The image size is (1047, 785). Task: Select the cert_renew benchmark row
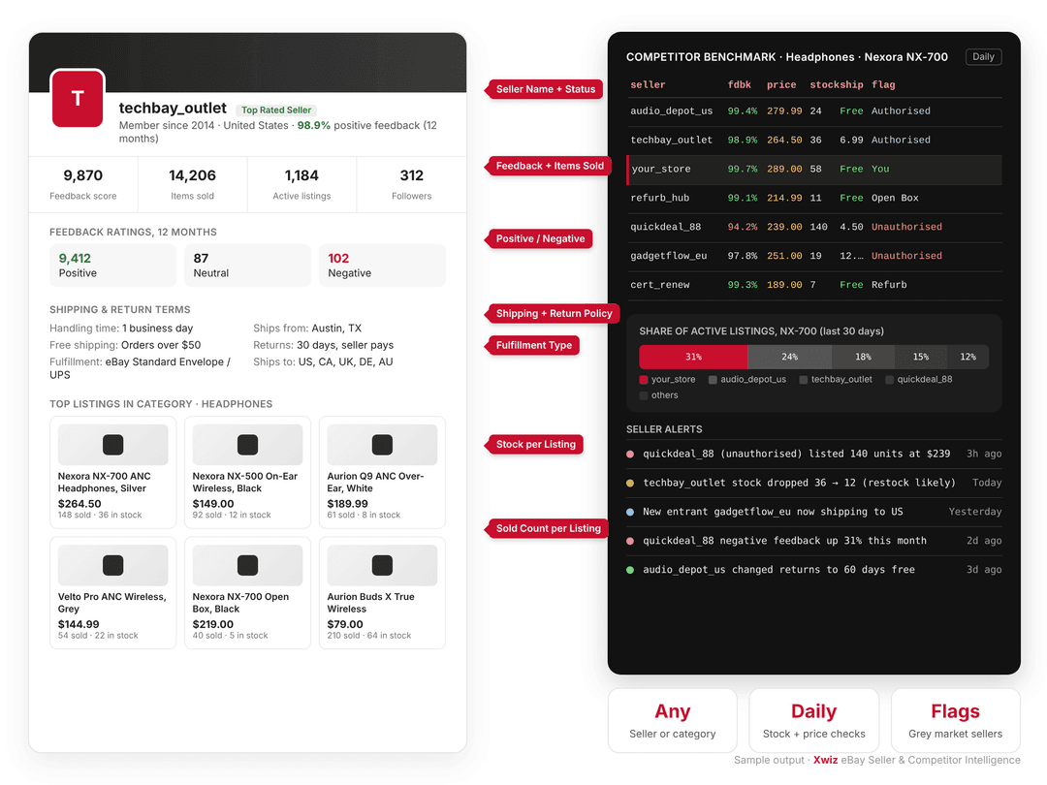(814, 285)
